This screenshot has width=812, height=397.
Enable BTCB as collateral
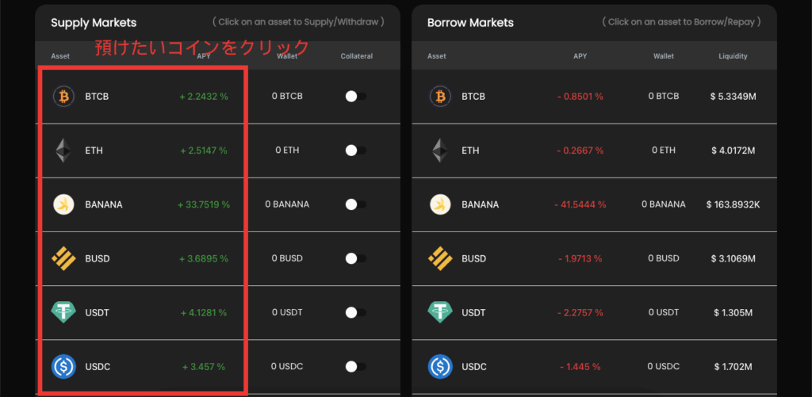[x=355, y=97]
